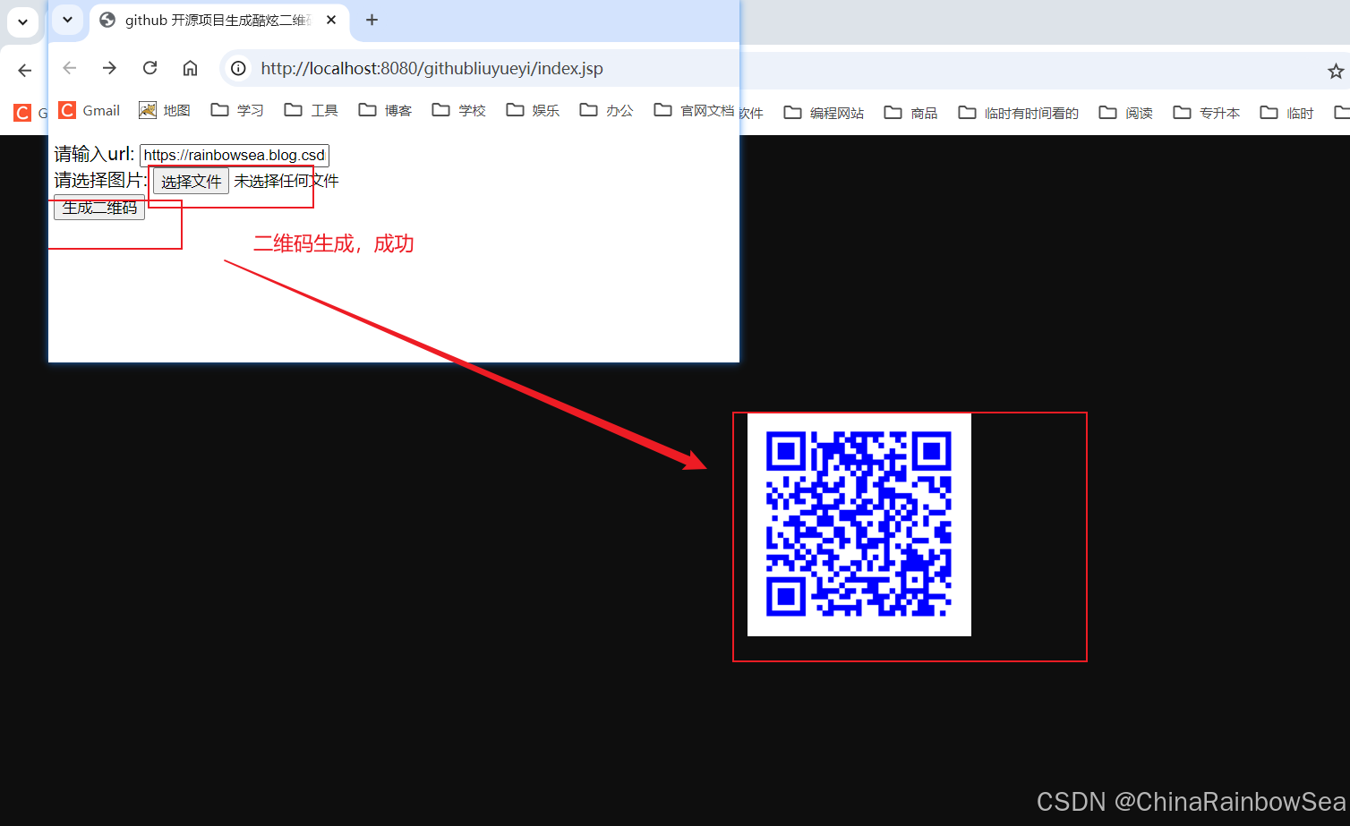Open the 阅读 bookmark folder
Screen dimensions: 1350x826
point(1126,113)
